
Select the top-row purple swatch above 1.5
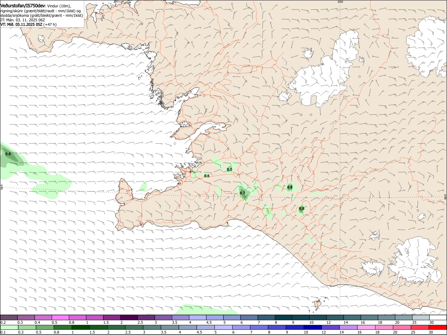[112, 318]
